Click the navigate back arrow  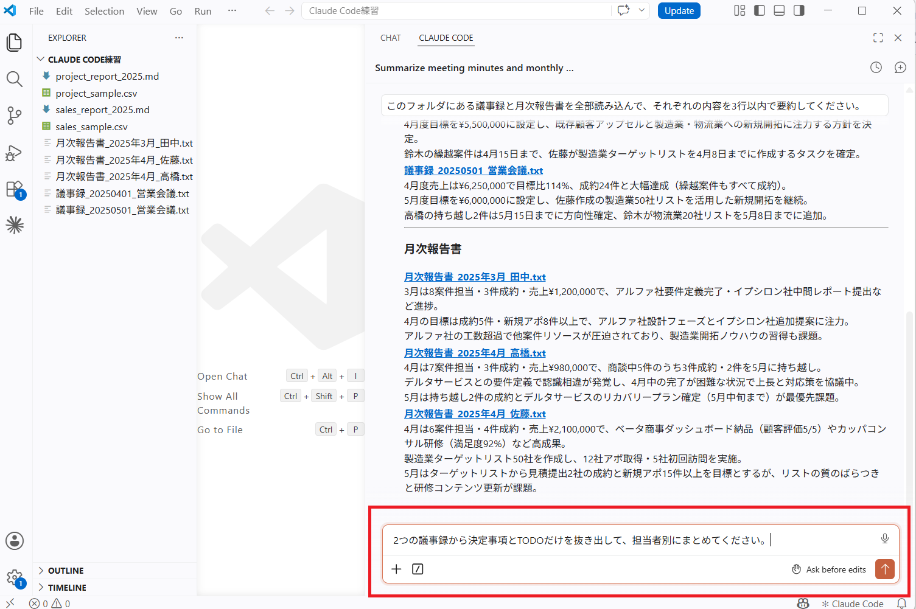(270, 11)
